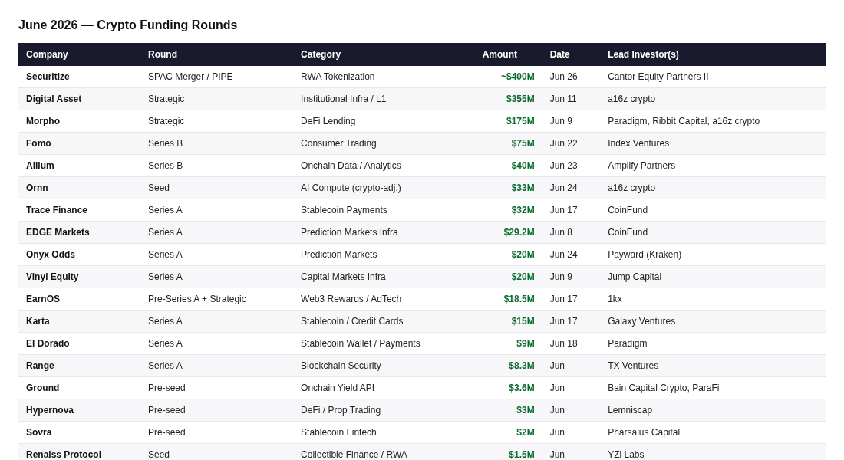Click the Amplify Partners investor

coord(641,166)
